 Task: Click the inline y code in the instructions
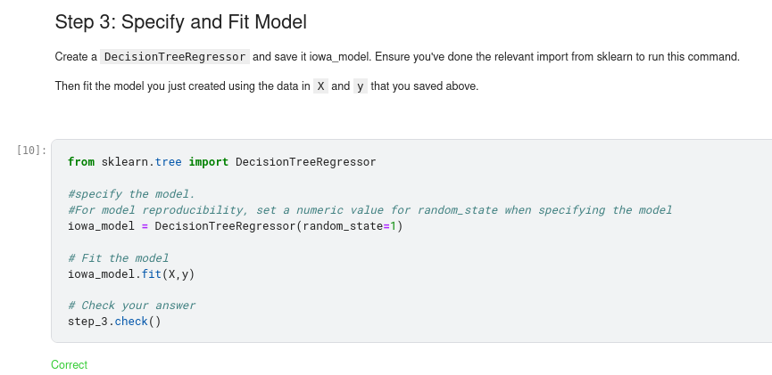pos(360,86)
